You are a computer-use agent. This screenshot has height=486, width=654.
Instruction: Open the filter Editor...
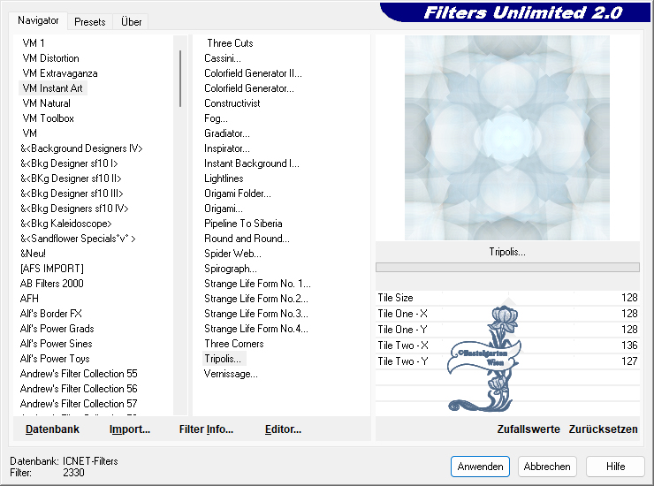(283, 429)
